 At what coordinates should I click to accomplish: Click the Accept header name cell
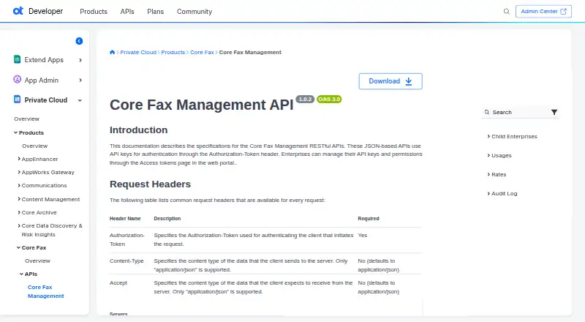(118, 282)
